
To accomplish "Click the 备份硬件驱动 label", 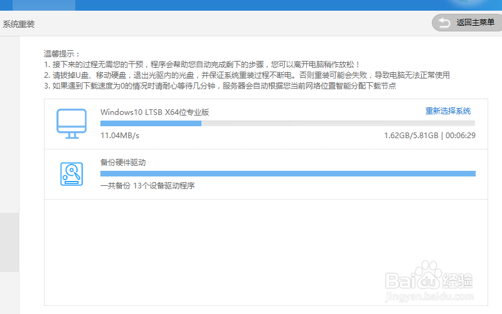I will click(123, 163).
